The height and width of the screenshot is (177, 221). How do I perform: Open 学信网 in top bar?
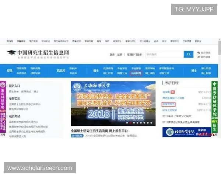pyautogui.click(x=10, y=41)
